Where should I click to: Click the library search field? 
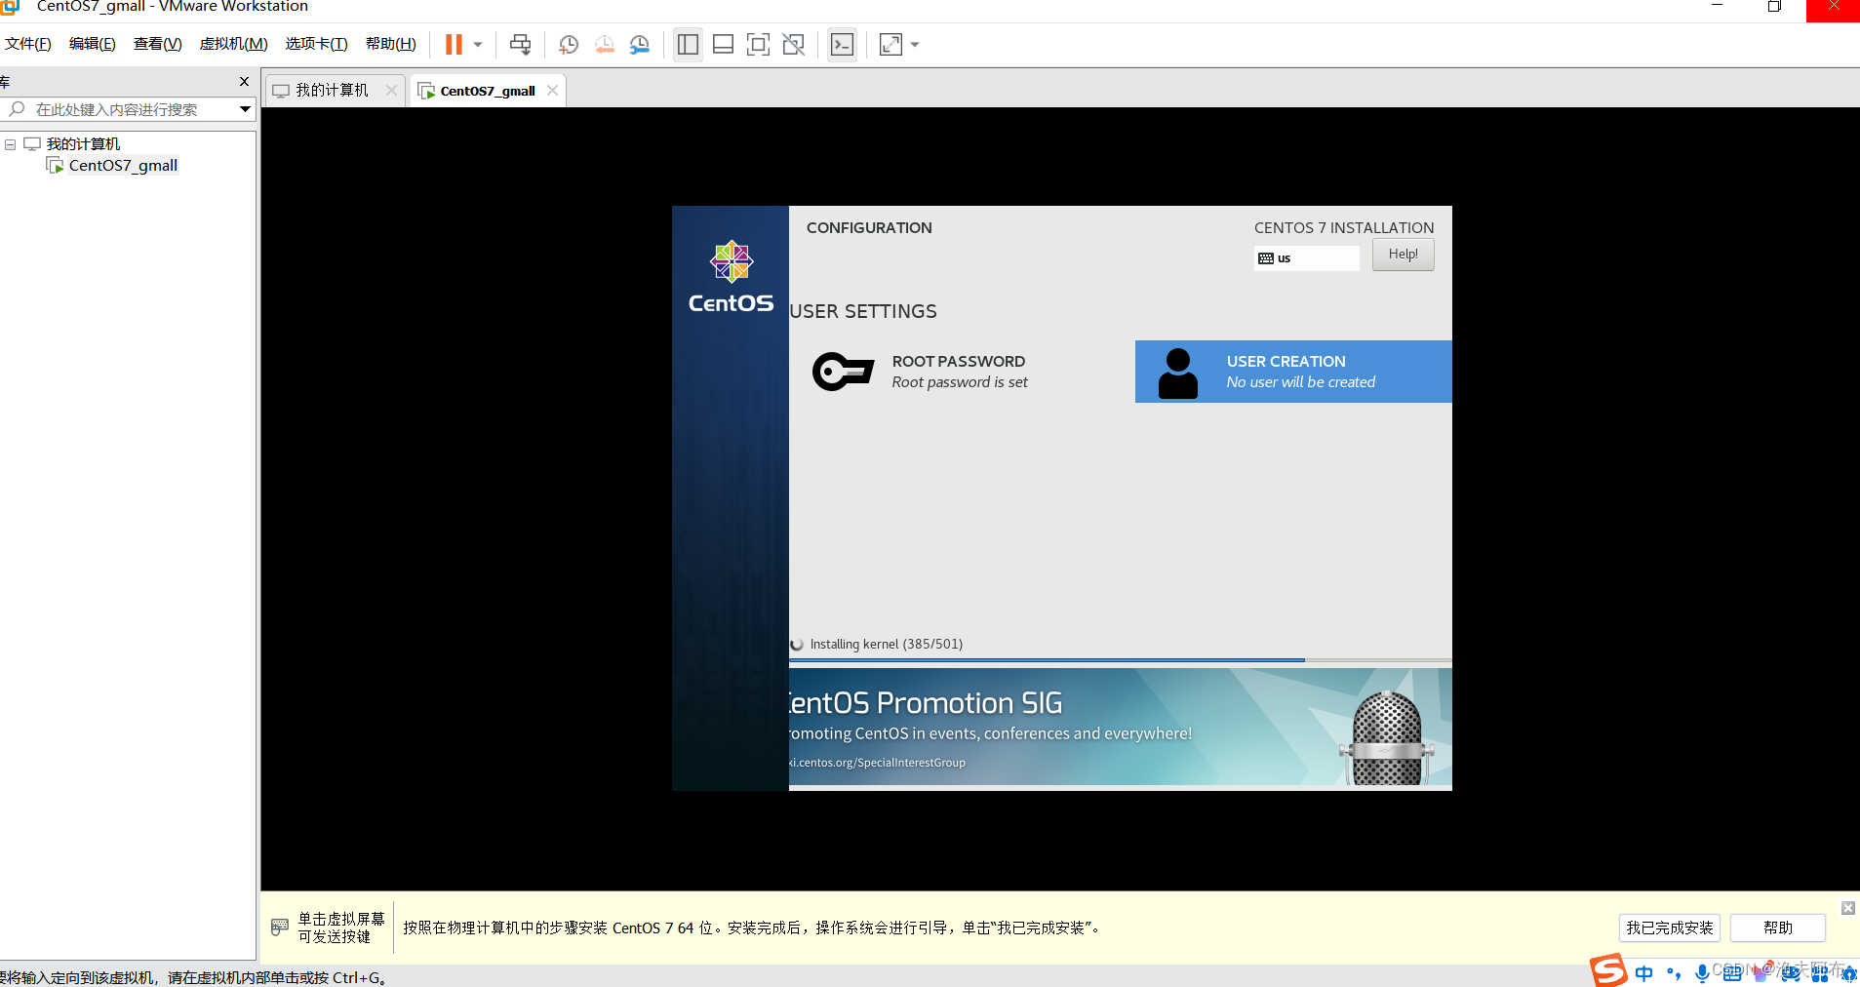click(x=127, y=109)
